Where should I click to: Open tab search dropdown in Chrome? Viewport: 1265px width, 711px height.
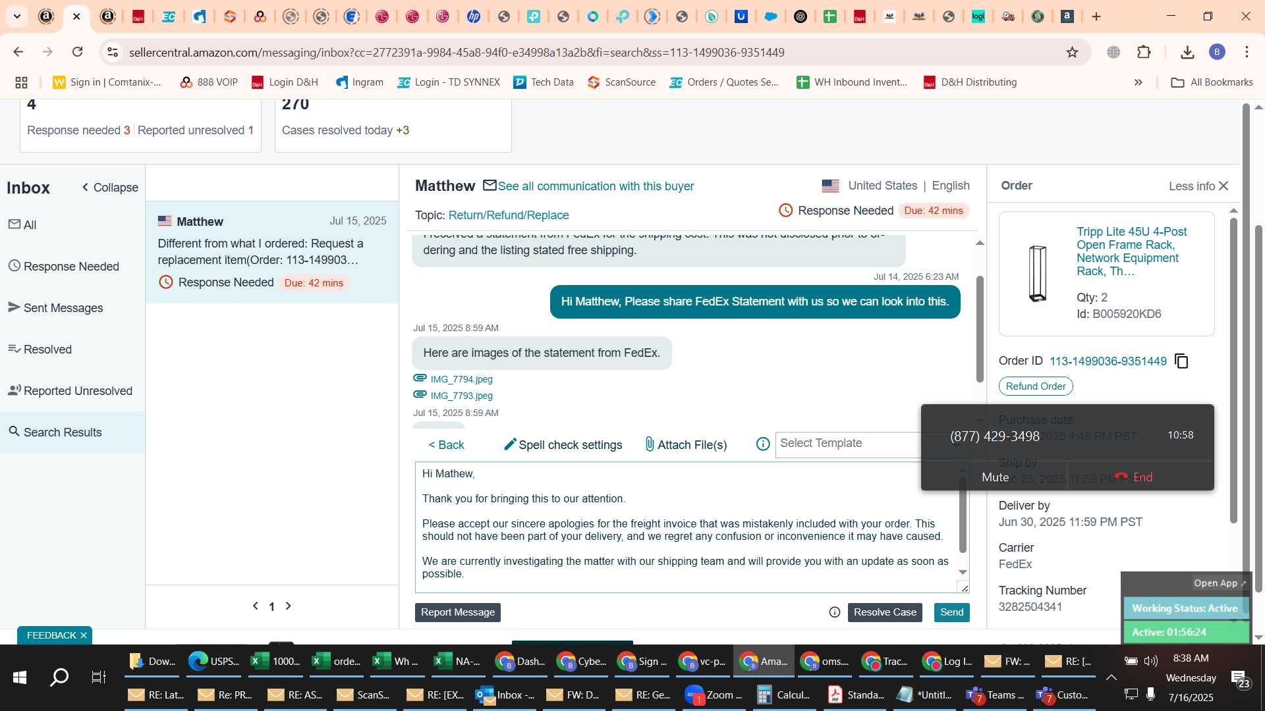pyautogui.click(x=17, y=16)
